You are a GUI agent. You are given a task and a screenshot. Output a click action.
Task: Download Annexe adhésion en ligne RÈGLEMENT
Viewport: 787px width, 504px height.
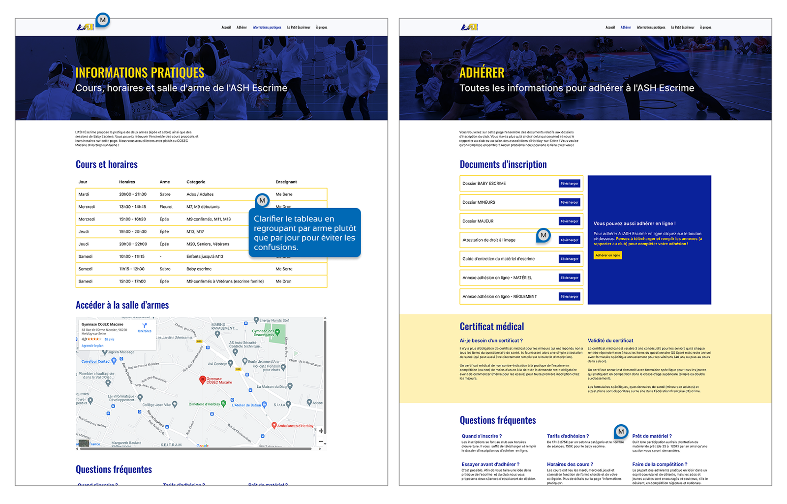click(x=570, y=296)
